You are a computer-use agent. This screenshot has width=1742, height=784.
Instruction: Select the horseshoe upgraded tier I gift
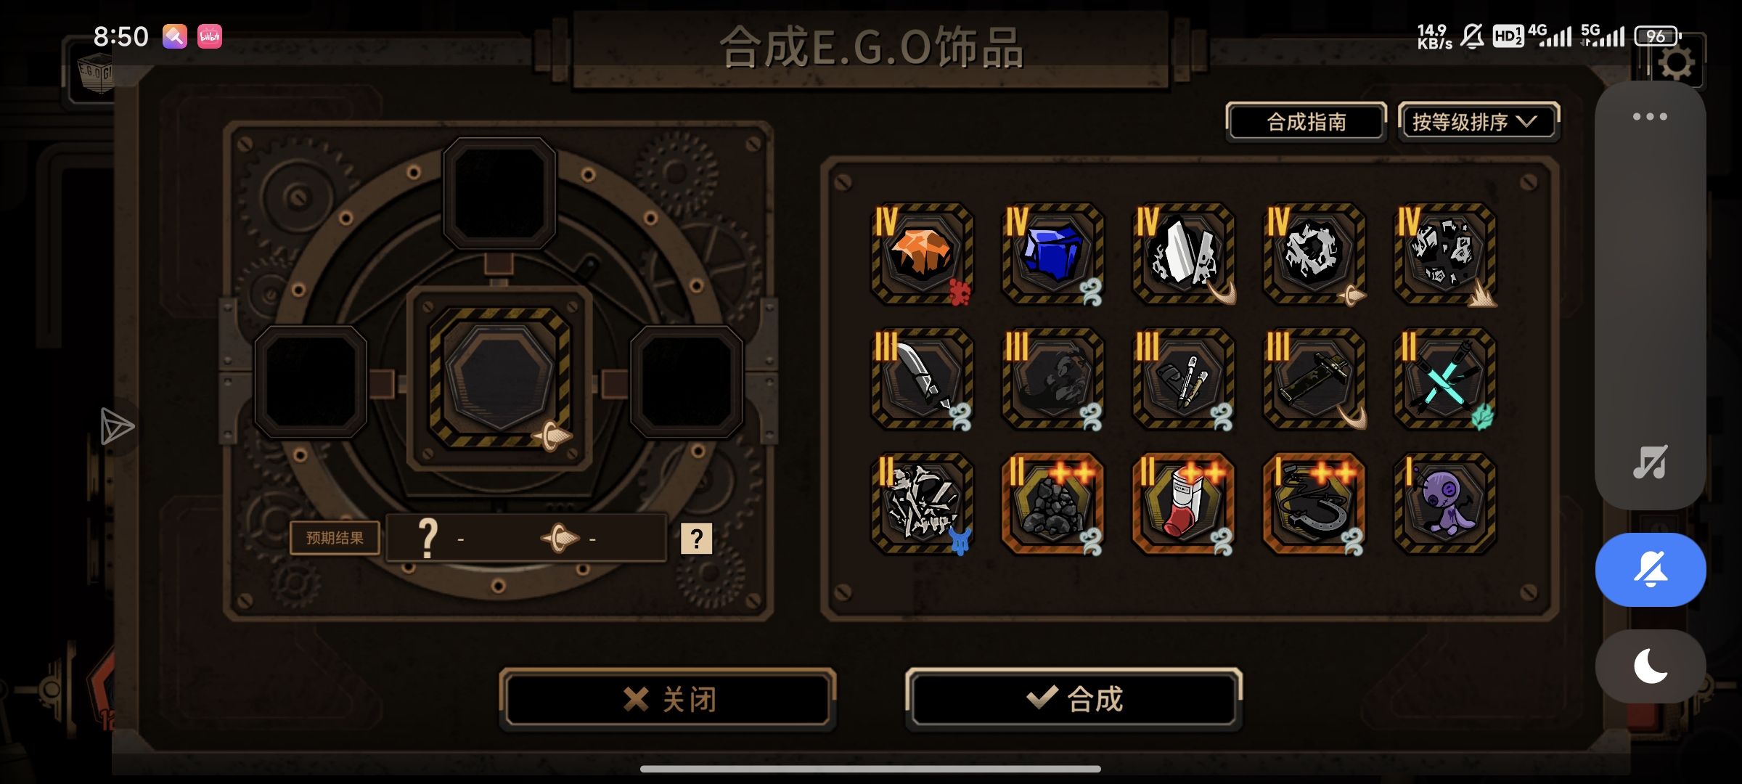[x=1314, y=504]
